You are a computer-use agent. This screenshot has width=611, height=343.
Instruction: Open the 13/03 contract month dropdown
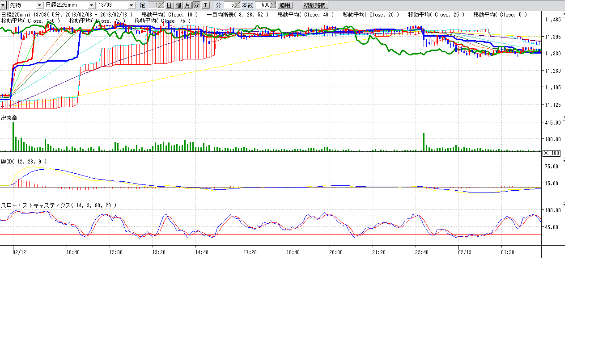coord(131,5)
